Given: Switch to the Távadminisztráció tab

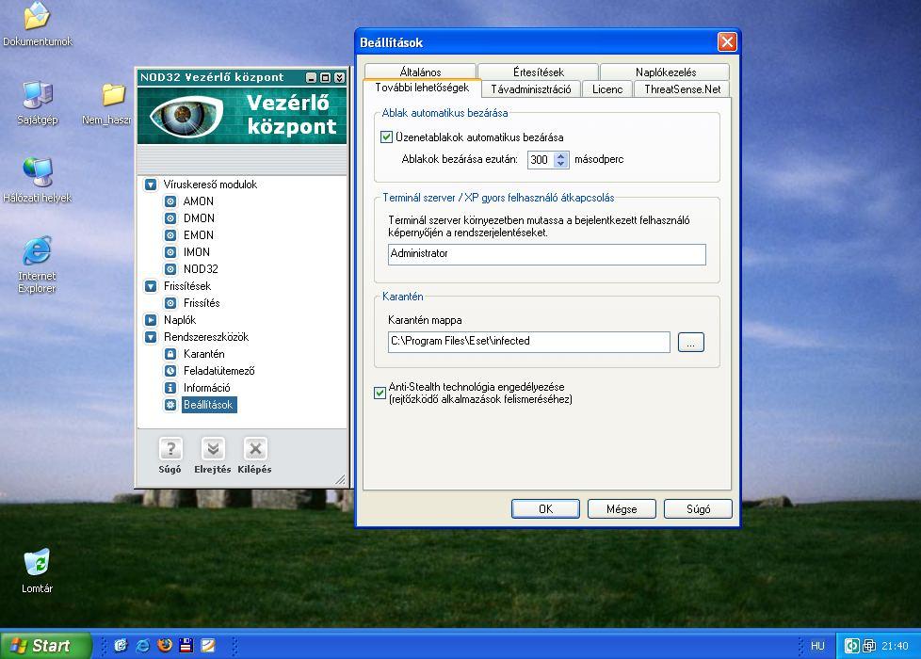Looking at the screenshot, I should coord(531,89).
